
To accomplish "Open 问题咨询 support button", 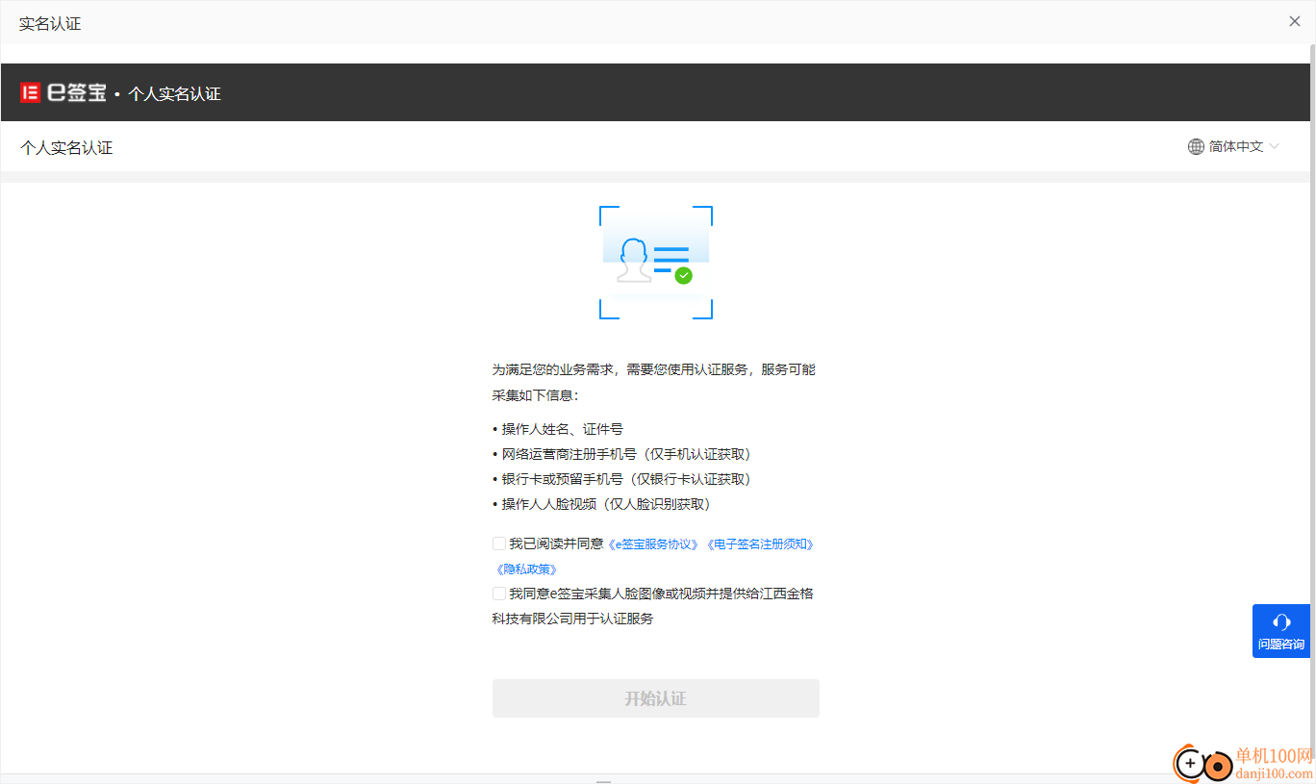I will click(1281, 631).
